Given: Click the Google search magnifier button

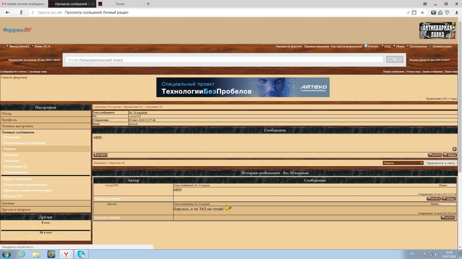Looking at the screenshot, I should 395,60.
